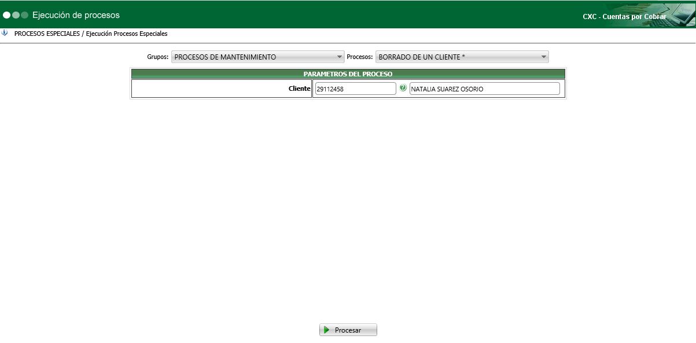Click the PARAMETROS DEL PROCESO header bar
The height and width of the screenshot is (343, 696).
(348, 74)
